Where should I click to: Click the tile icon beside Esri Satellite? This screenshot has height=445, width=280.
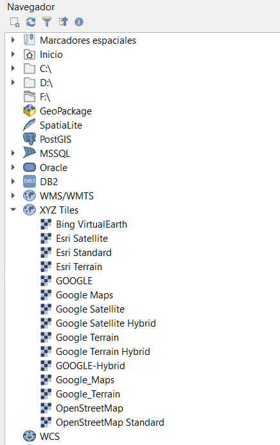[x=46, y=239]
